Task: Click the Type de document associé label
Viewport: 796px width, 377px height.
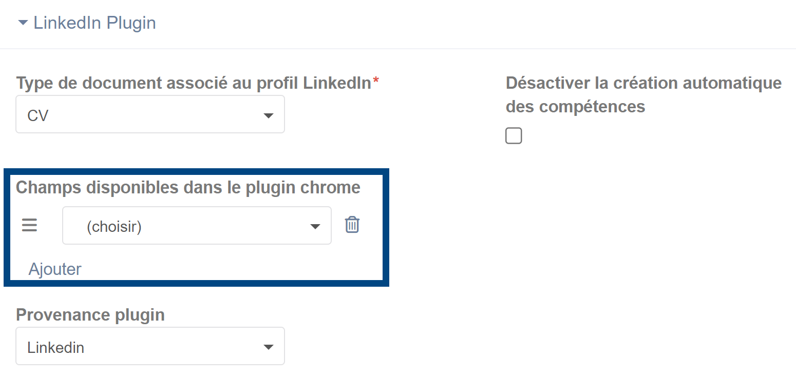Action: (x=194, y=83)
